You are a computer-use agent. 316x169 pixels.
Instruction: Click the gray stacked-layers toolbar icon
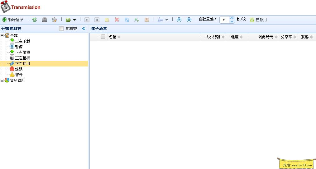tap(45, 20)
